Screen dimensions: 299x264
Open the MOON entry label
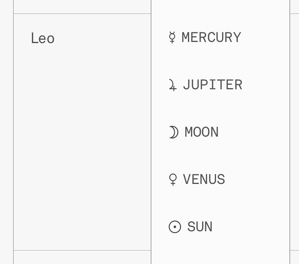(201, 132)
